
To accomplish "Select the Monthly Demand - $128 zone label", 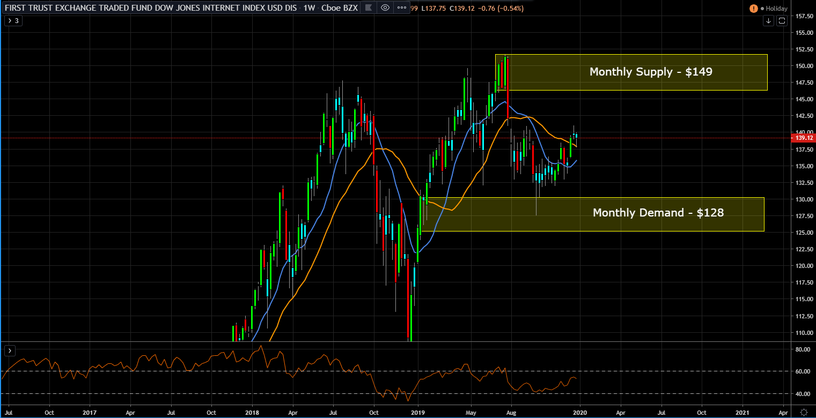I will pyautogui.click(x=658, y=213).
